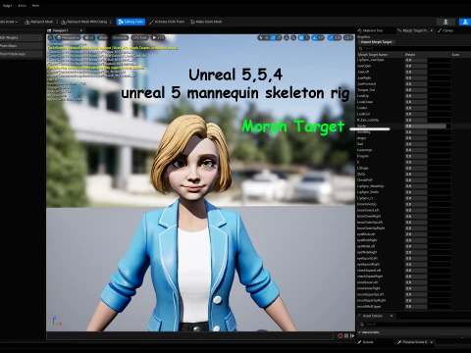471x353 pixels.
Task: Select the rotate gizmo icon
Action: click(273, 38)
